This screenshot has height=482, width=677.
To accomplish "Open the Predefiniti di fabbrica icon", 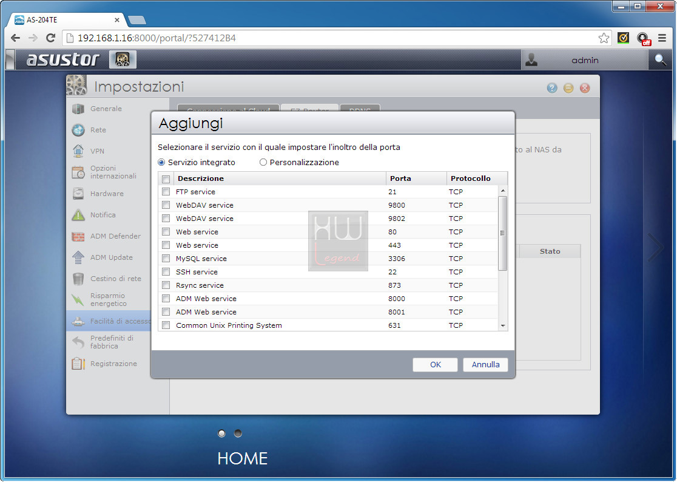I will pos(78,342).
